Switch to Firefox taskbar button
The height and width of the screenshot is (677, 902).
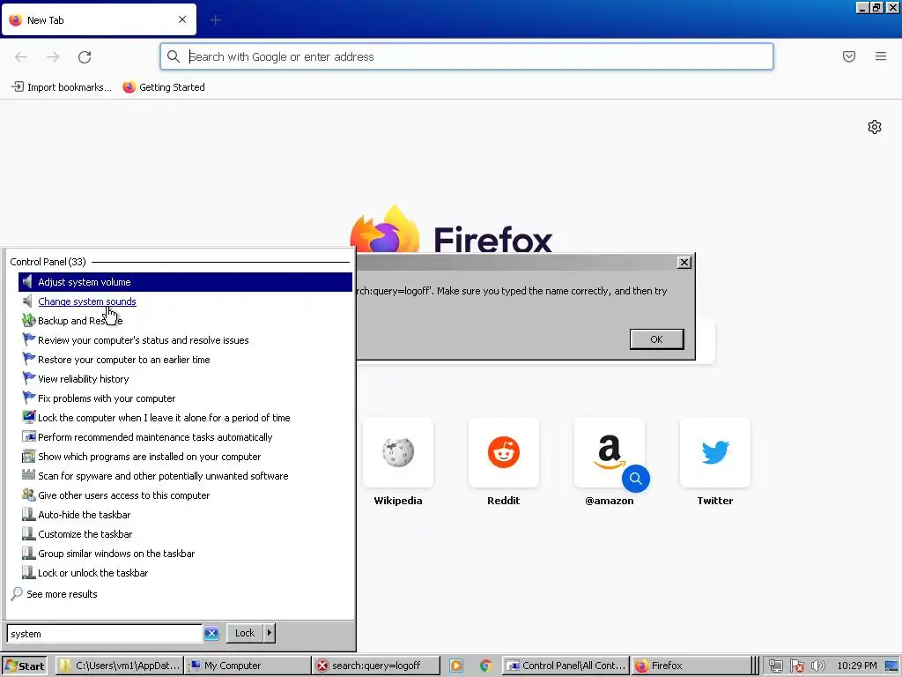pyautogui.click(x=691, y=666)
